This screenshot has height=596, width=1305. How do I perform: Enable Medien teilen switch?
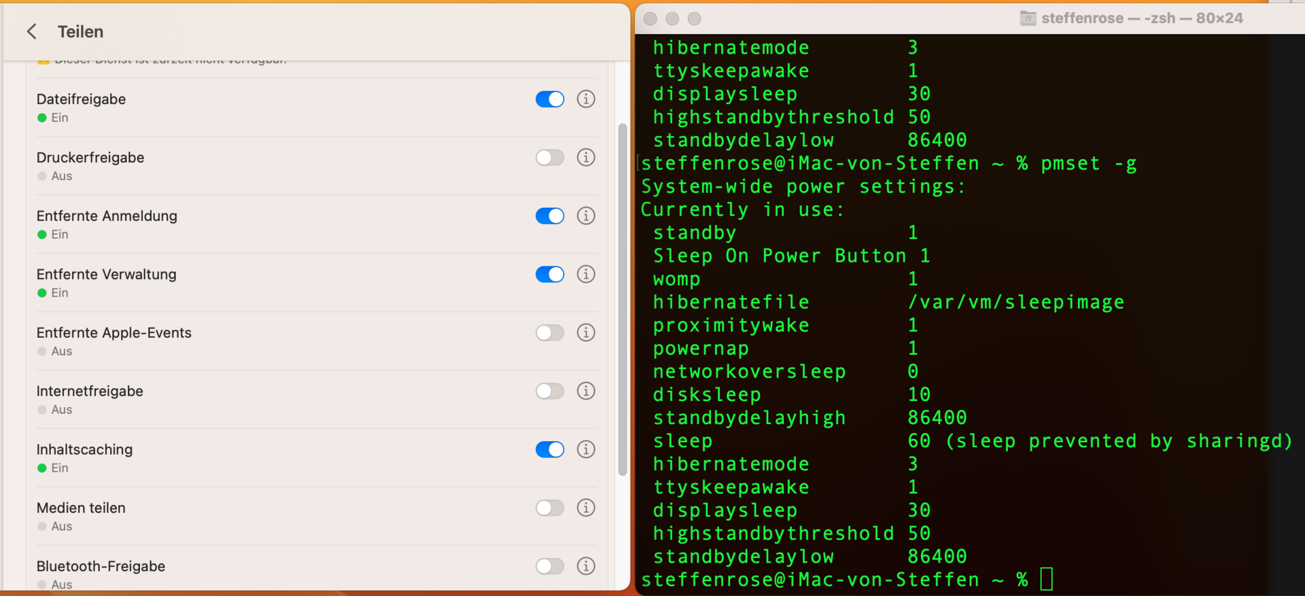pyautogui.click(x=550, y=508)
